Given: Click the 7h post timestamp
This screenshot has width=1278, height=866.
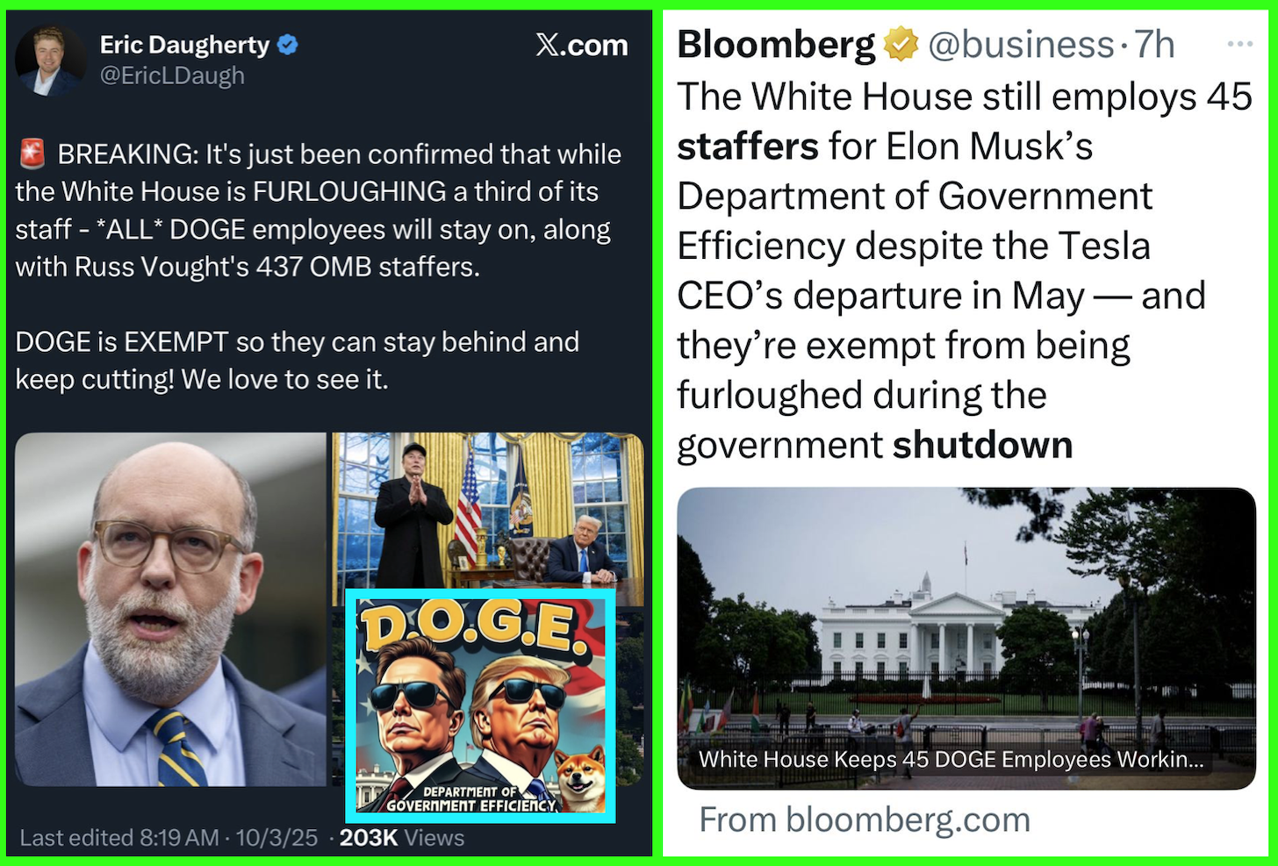Looking at the screenshot, I should 1153,45.
